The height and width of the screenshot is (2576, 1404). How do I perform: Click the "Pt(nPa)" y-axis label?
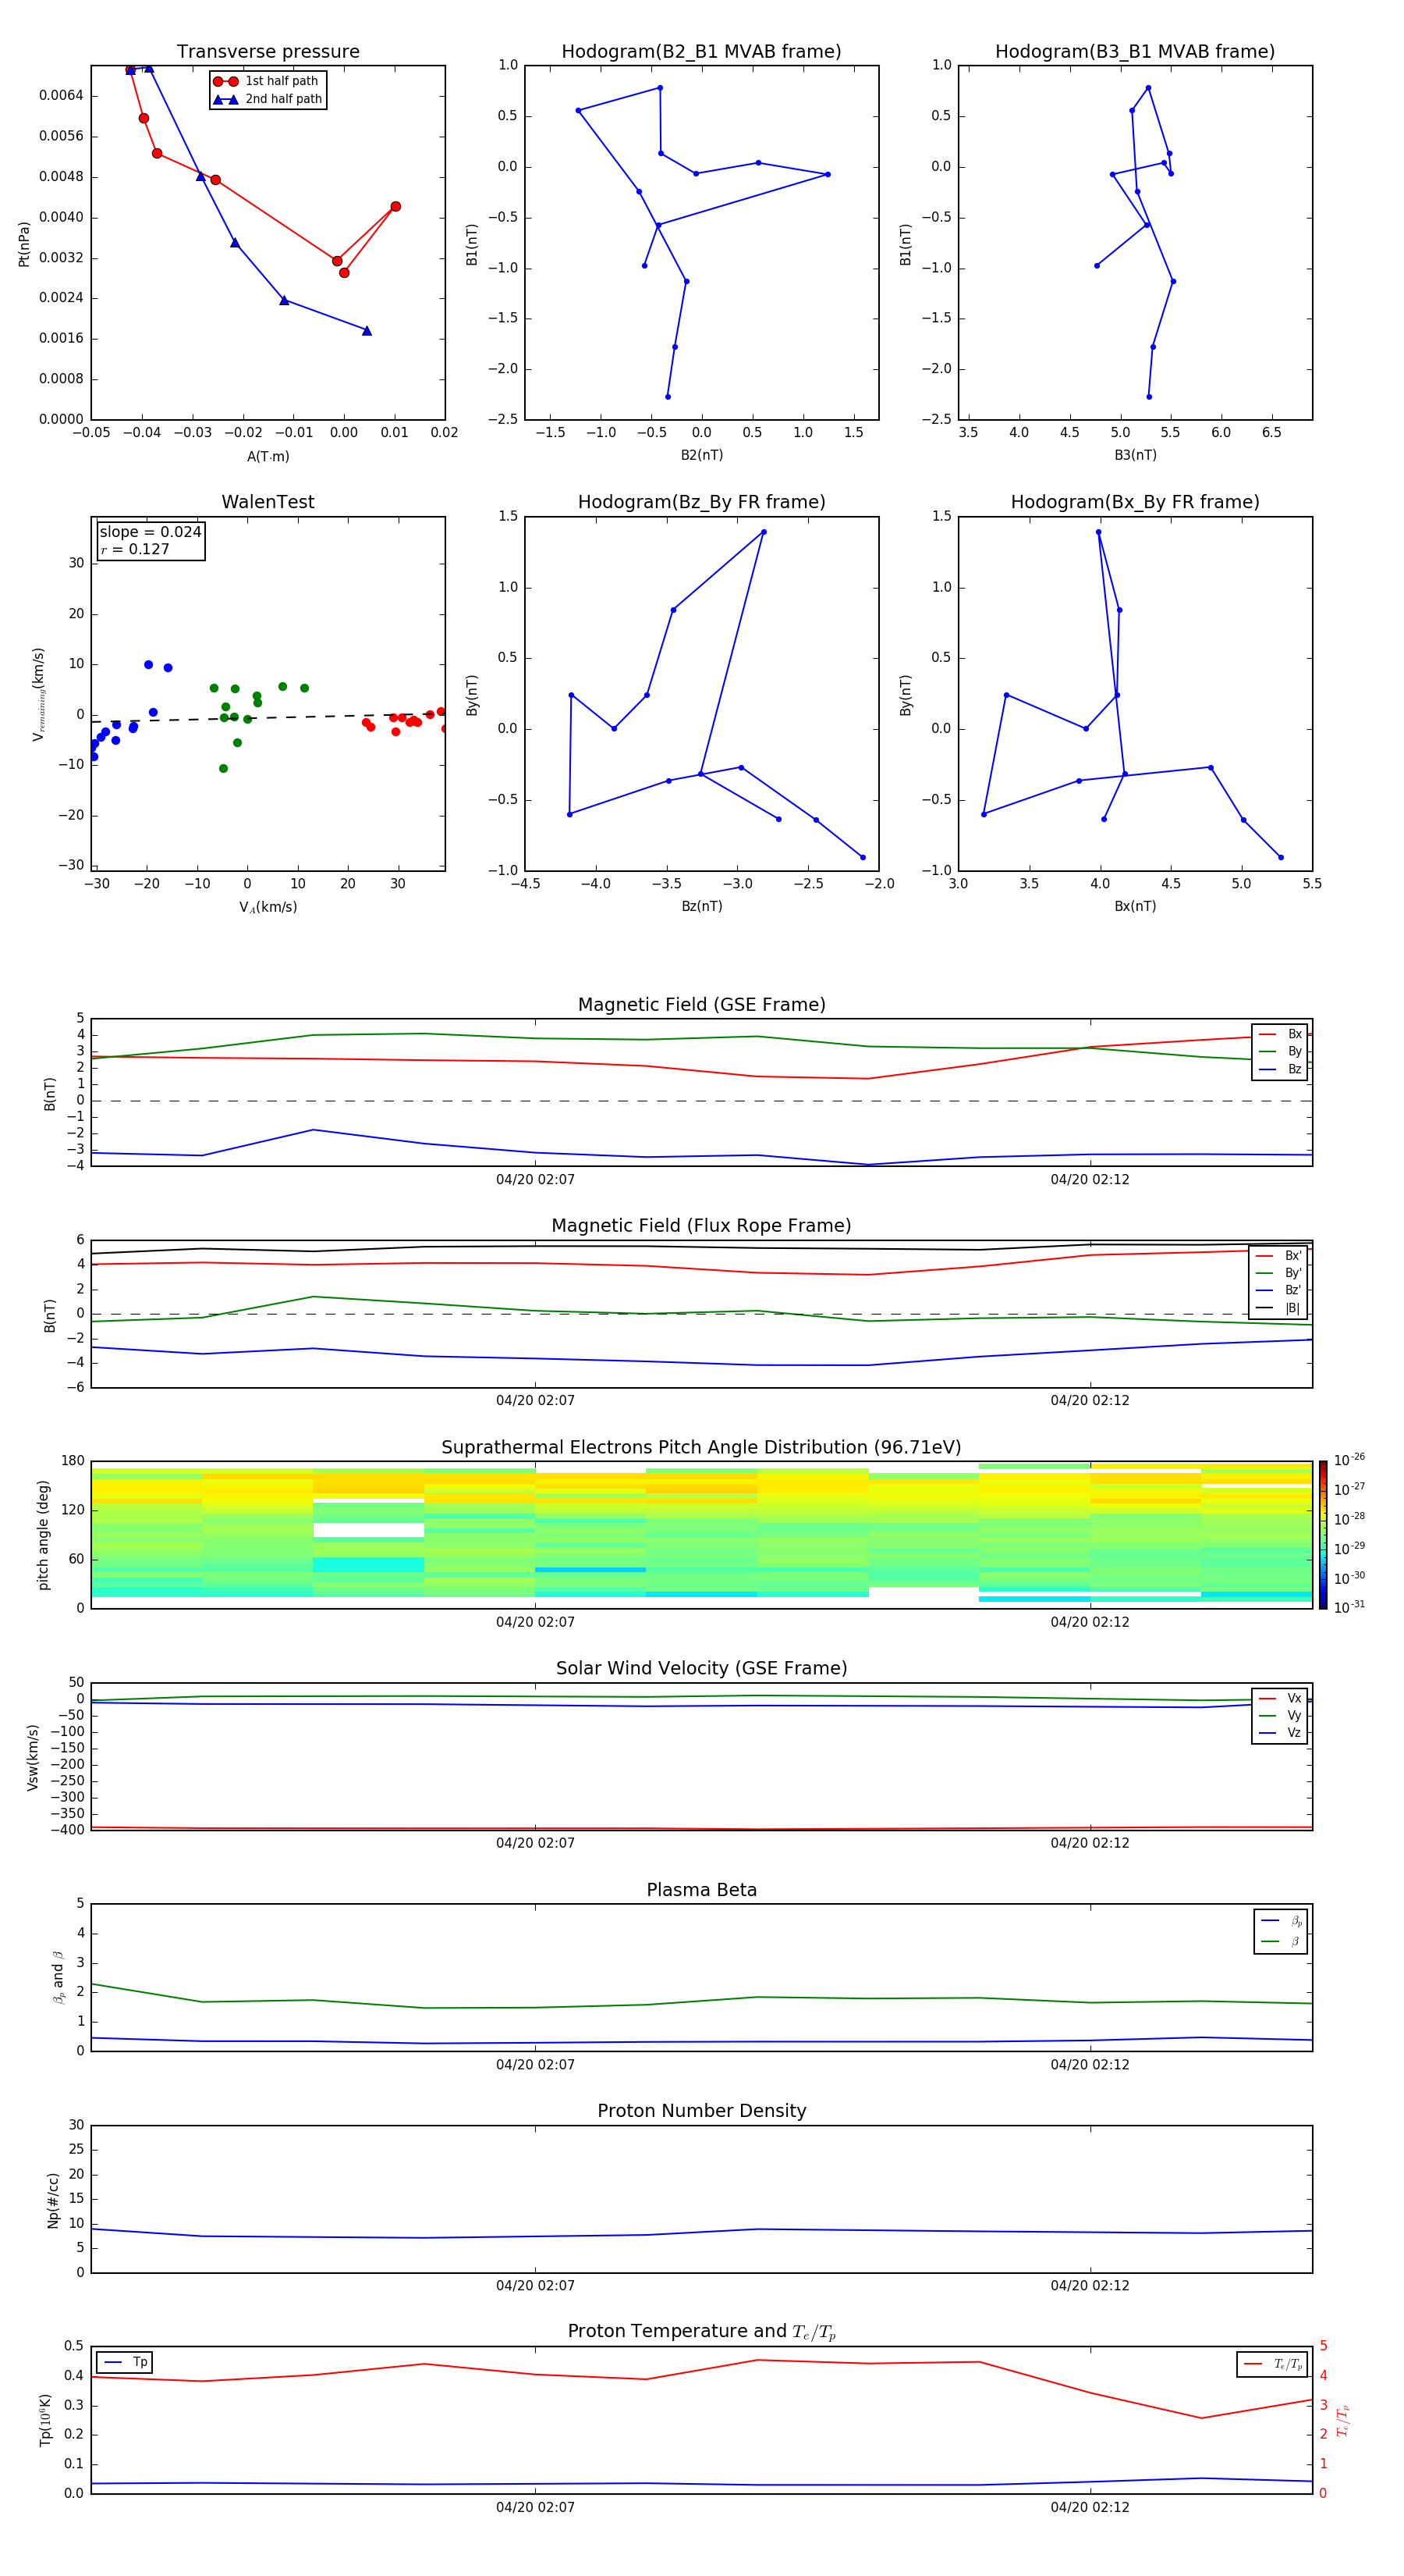[x=24, y=244]
